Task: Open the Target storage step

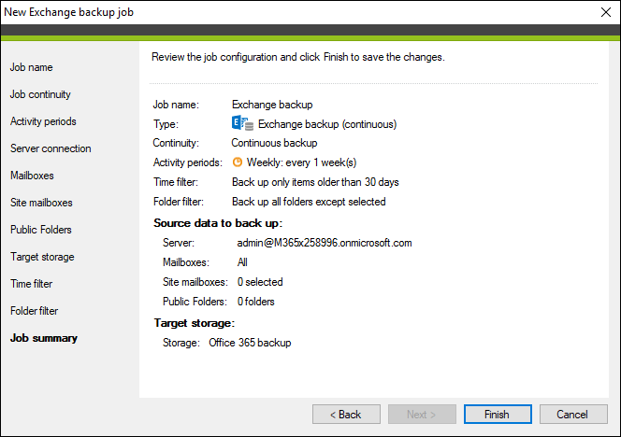Action: click(42, 257)
